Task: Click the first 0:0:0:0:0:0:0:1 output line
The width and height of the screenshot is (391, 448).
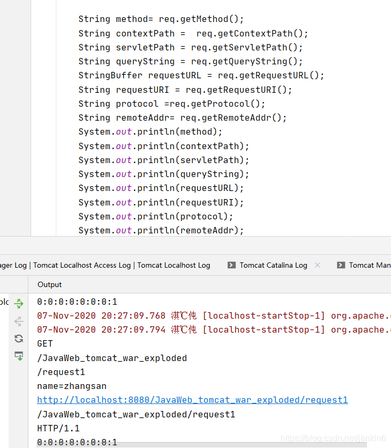Action: click(x=77, y=302)
